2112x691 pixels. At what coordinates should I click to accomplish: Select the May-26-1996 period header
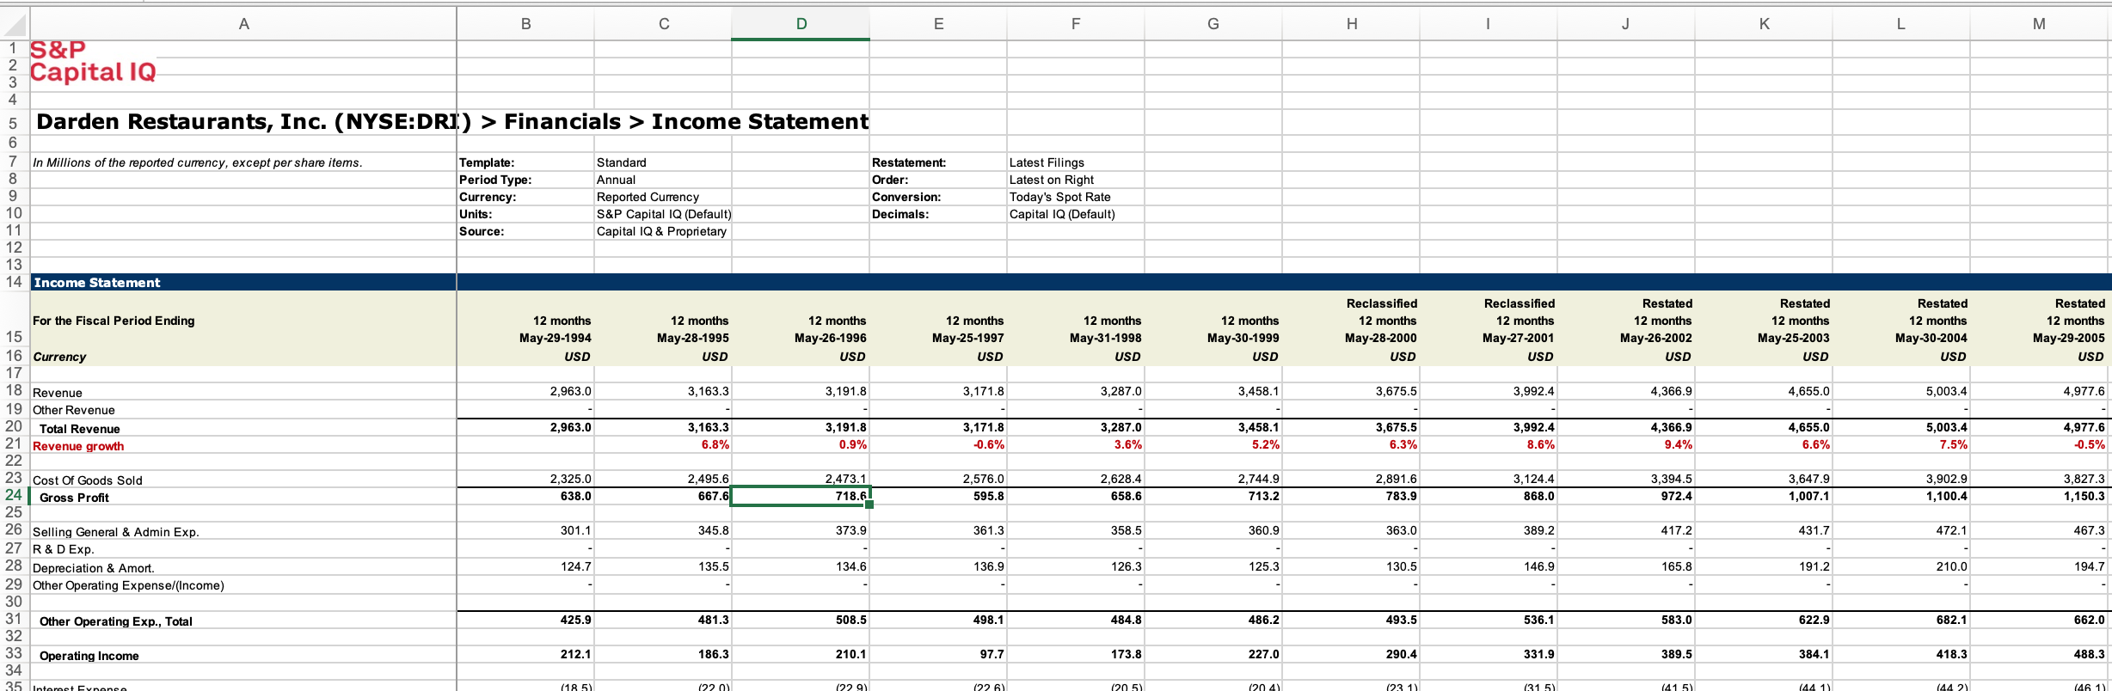(x=830, y=338)
